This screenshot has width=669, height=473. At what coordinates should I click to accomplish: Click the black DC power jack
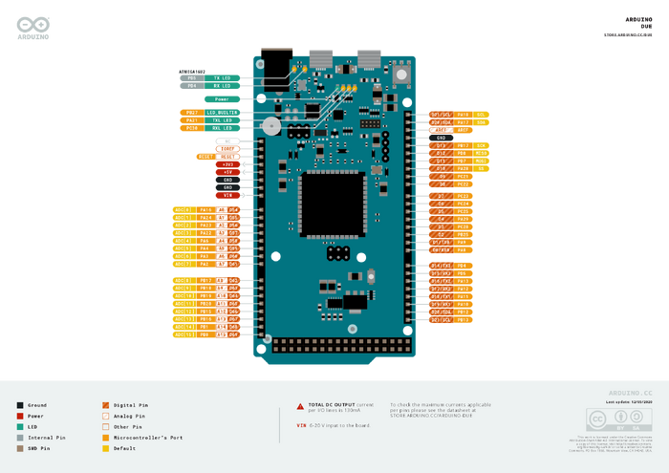276,70
